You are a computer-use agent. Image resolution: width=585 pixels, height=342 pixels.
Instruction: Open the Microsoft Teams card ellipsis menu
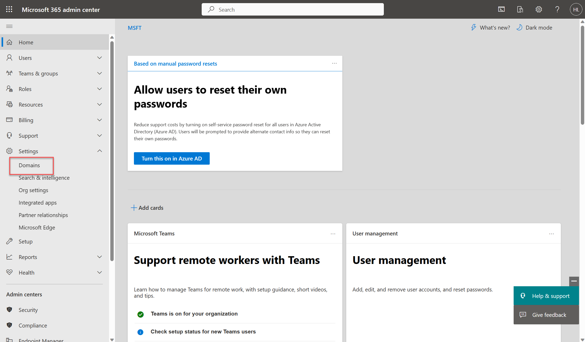333,233
